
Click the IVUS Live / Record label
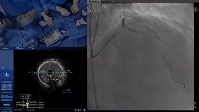(x=20, y=48)
